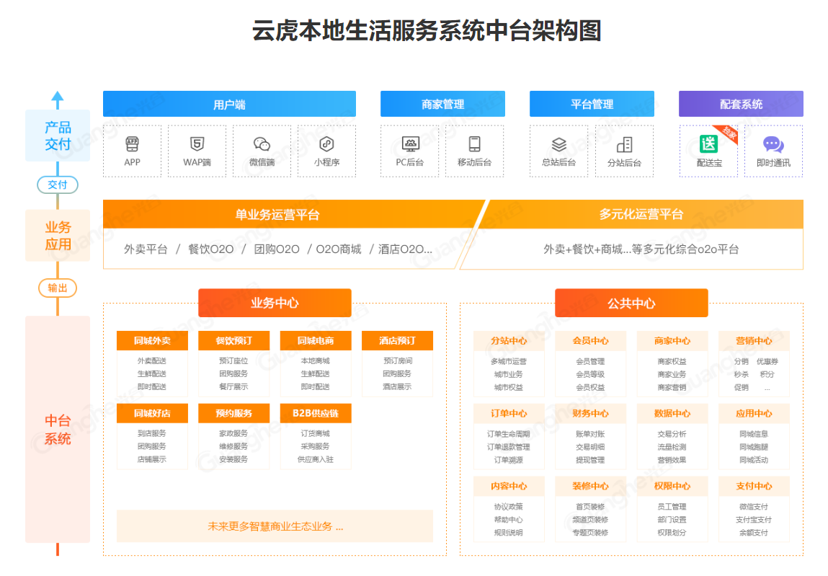Open the 分站后台 building icon
Viewport: 828px width, 576px height.
pyautogui.click(x=624, y=144)
